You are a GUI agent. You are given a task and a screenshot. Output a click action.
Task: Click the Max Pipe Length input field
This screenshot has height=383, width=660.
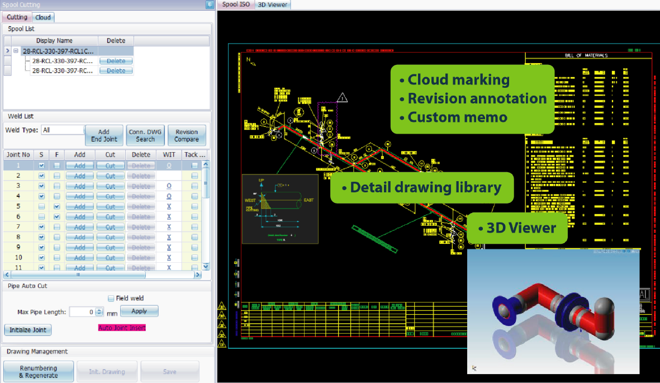(x=82, y=312)
